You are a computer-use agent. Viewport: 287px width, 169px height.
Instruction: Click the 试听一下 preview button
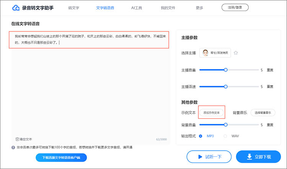pos(209,156)
